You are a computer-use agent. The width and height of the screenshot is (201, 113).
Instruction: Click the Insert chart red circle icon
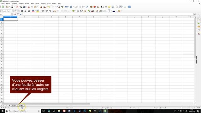[95, 7]
